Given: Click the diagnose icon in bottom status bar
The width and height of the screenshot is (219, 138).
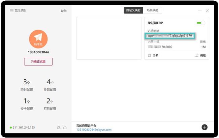Looking at the screenshot, I should coord(59,128).
